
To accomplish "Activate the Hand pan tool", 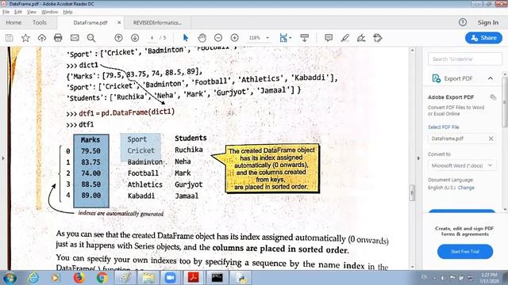I will (x=202, y=38).
